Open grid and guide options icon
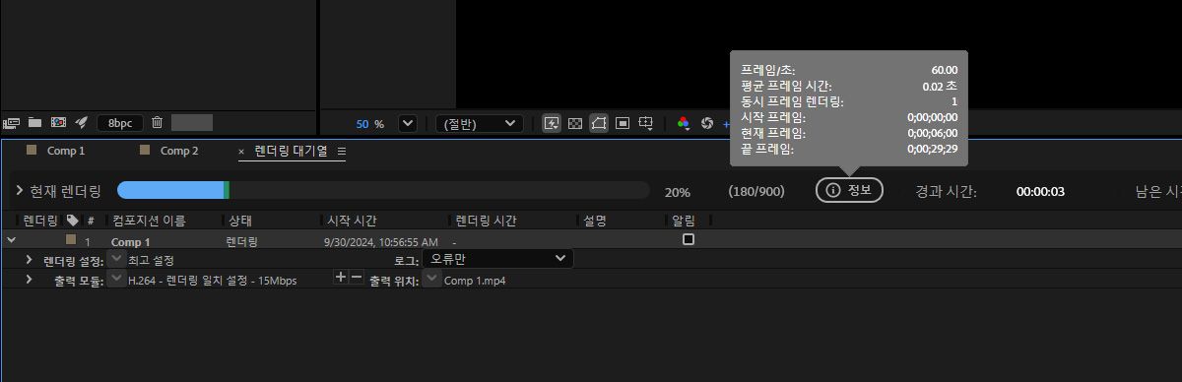Screen dimensions: 1182x382 (x=646, y=123)
